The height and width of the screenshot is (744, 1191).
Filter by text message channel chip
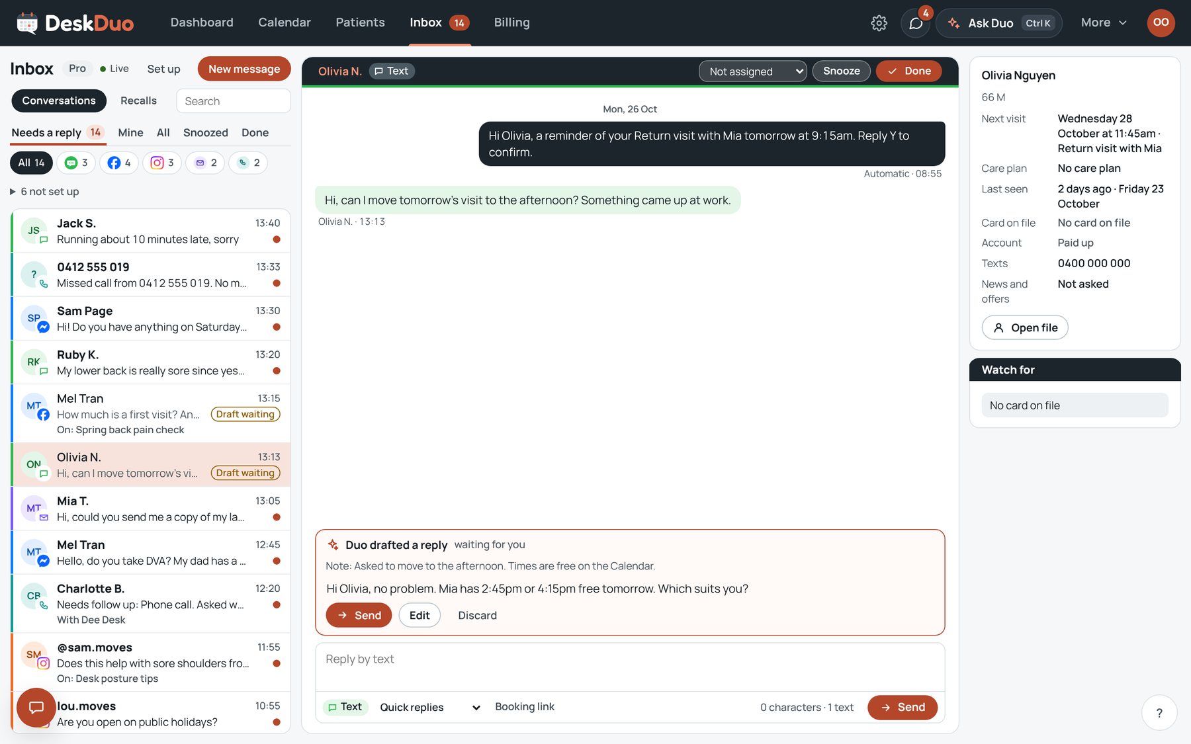[x=76, y=163]
